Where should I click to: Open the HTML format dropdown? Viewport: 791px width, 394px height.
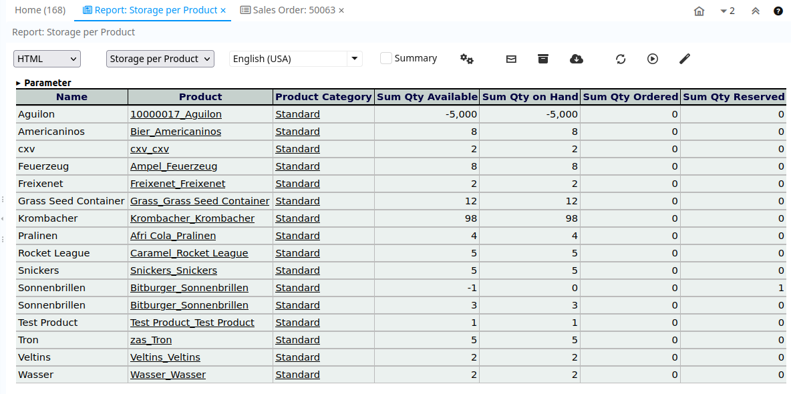coord(47,59)
